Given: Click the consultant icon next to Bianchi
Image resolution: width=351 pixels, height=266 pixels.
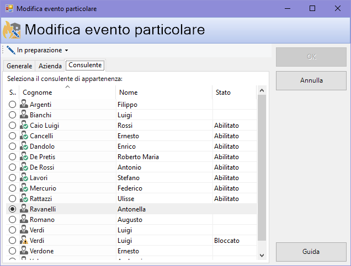Looking at the screenshot, I should click(x=24, y=115).
